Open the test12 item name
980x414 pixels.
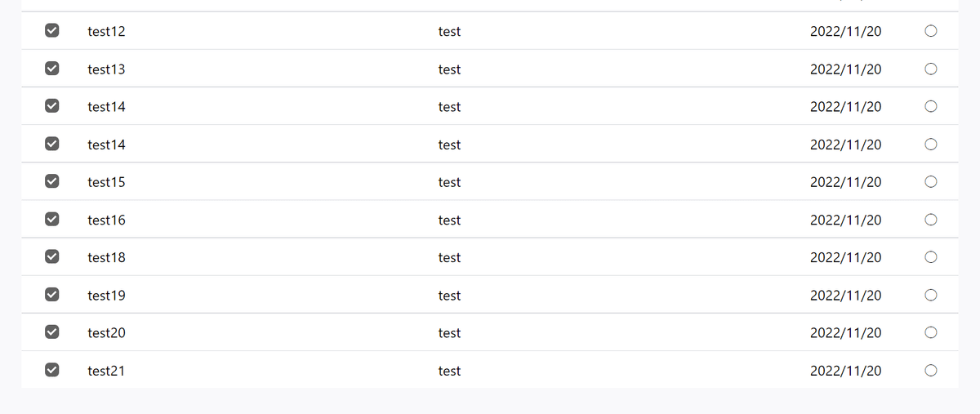[106, 32]
